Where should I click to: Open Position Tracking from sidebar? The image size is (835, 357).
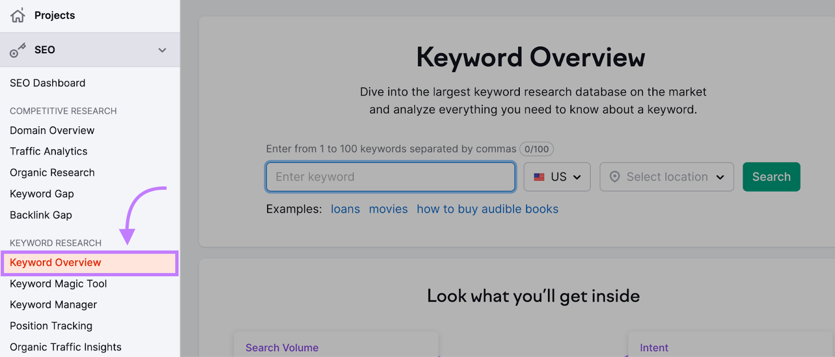click(x=51, y=326)
